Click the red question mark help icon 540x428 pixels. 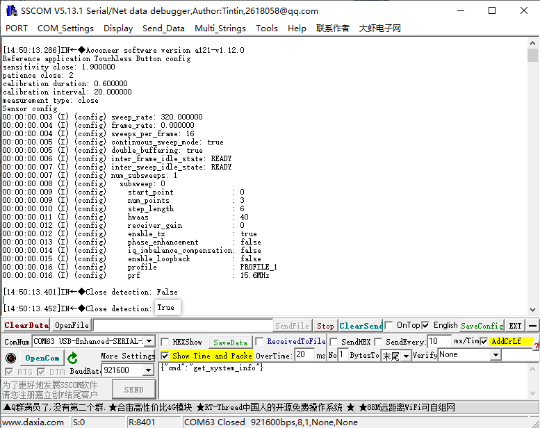click(536, 346)
